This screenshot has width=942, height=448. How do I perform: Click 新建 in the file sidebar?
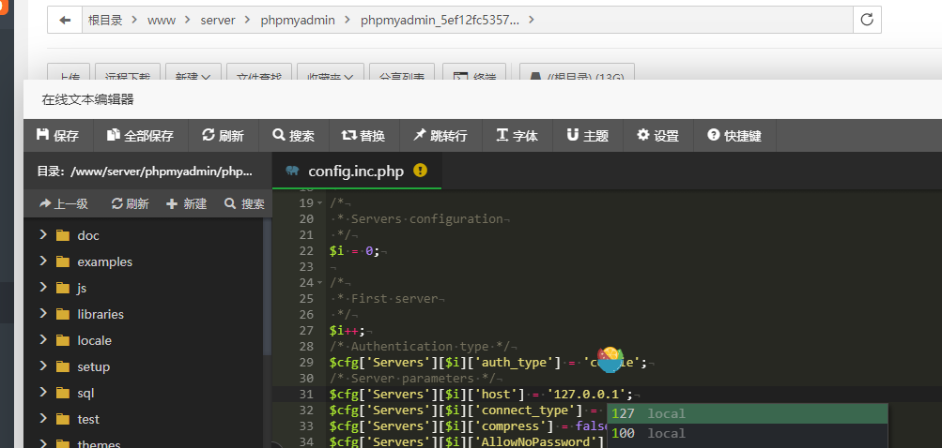(186, 203)
